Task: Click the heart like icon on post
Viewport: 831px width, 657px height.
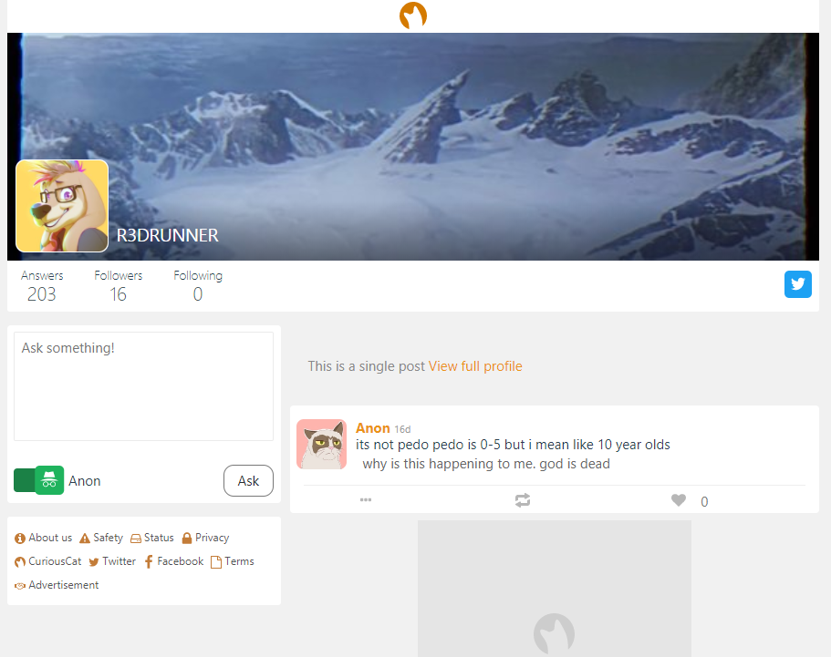Action: (679, 499)
